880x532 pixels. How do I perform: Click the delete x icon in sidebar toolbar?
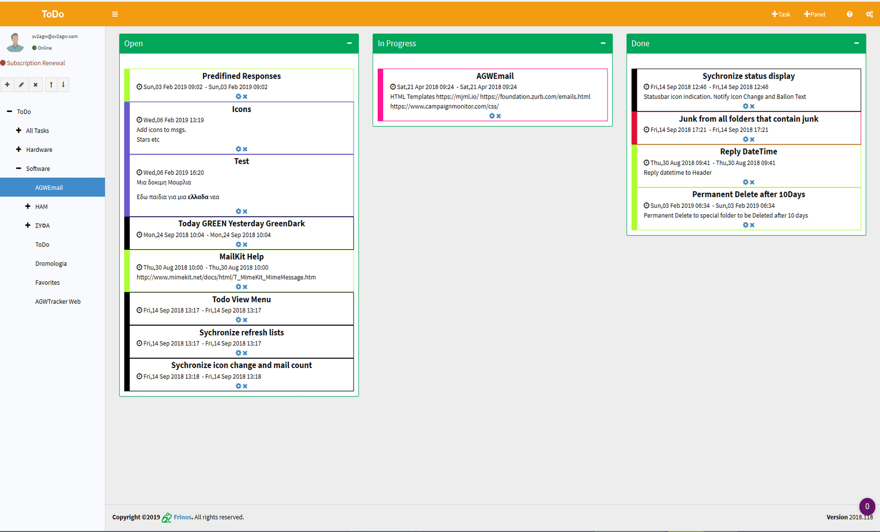click(x=35, y=85)
